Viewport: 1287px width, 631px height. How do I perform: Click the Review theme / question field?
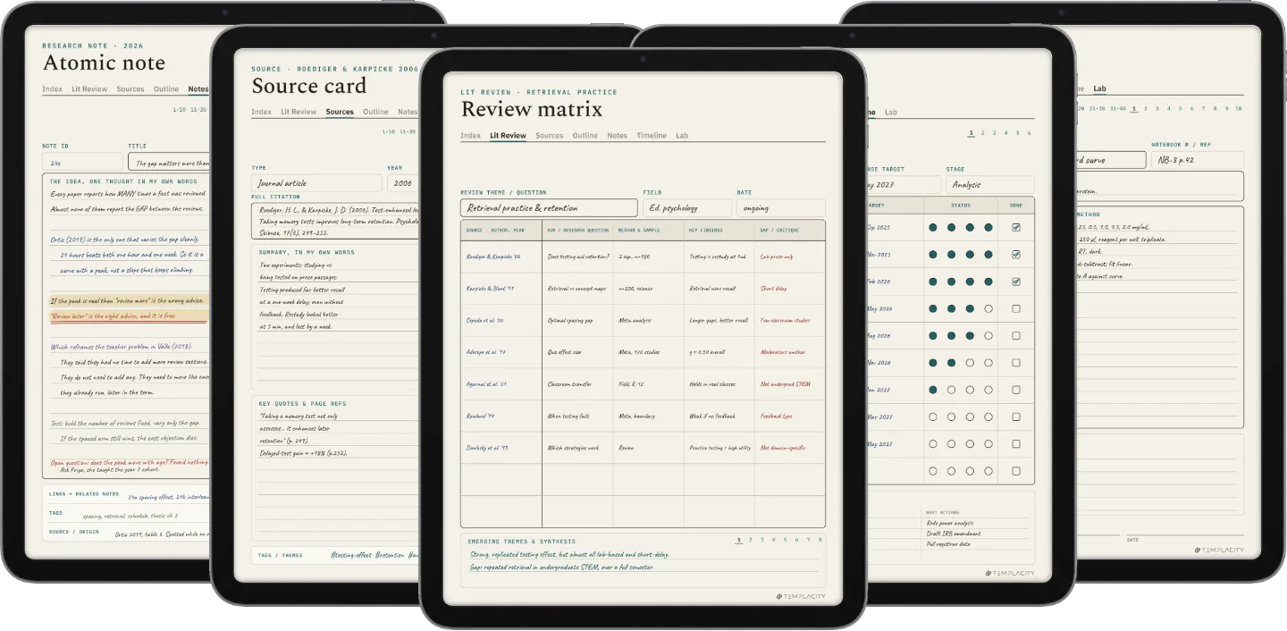549,208
